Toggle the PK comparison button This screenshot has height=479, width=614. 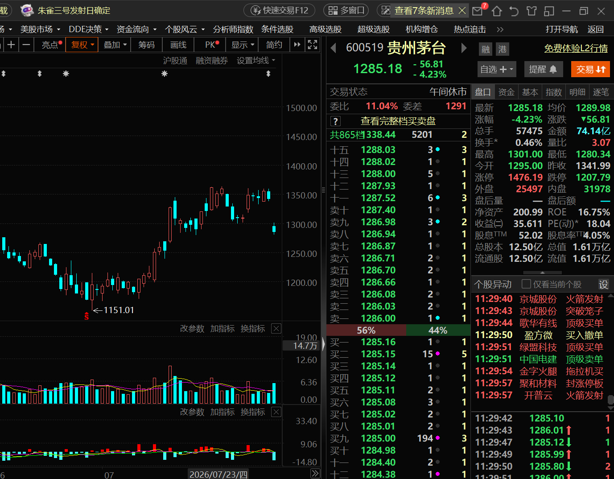pos(211,45)
